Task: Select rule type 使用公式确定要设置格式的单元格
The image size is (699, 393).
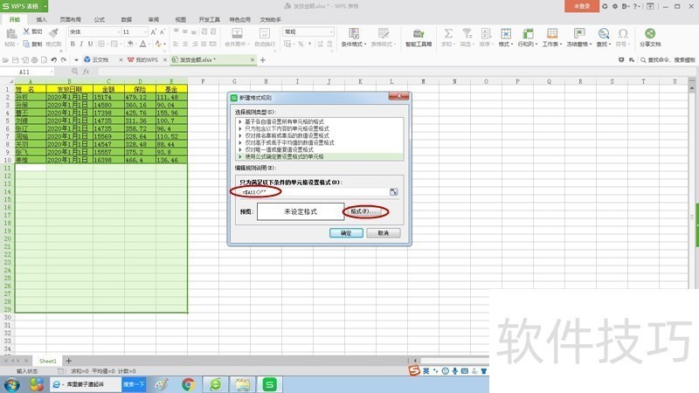Action: pyautogui.click(x=320, y=157)
